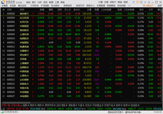Click 投资日历 in the toolbar
The image size is (163, 114).
(x=80, y=6)
